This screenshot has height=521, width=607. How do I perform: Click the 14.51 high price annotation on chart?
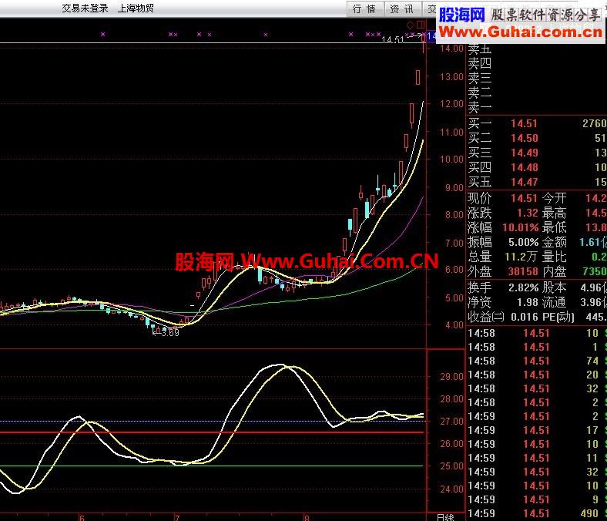tap(393, 39)
